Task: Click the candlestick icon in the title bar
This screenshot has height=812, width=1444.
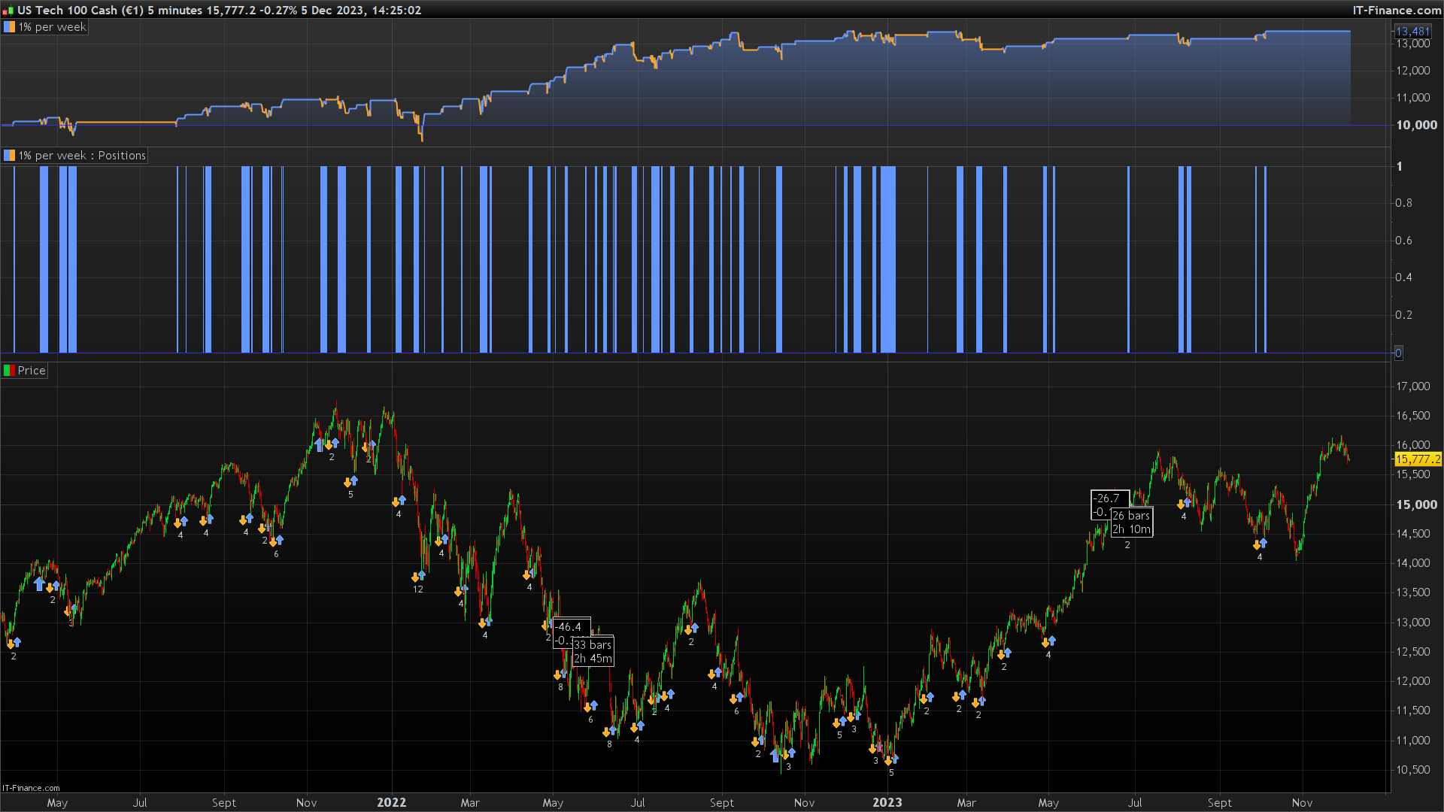Action: point(8,11)
